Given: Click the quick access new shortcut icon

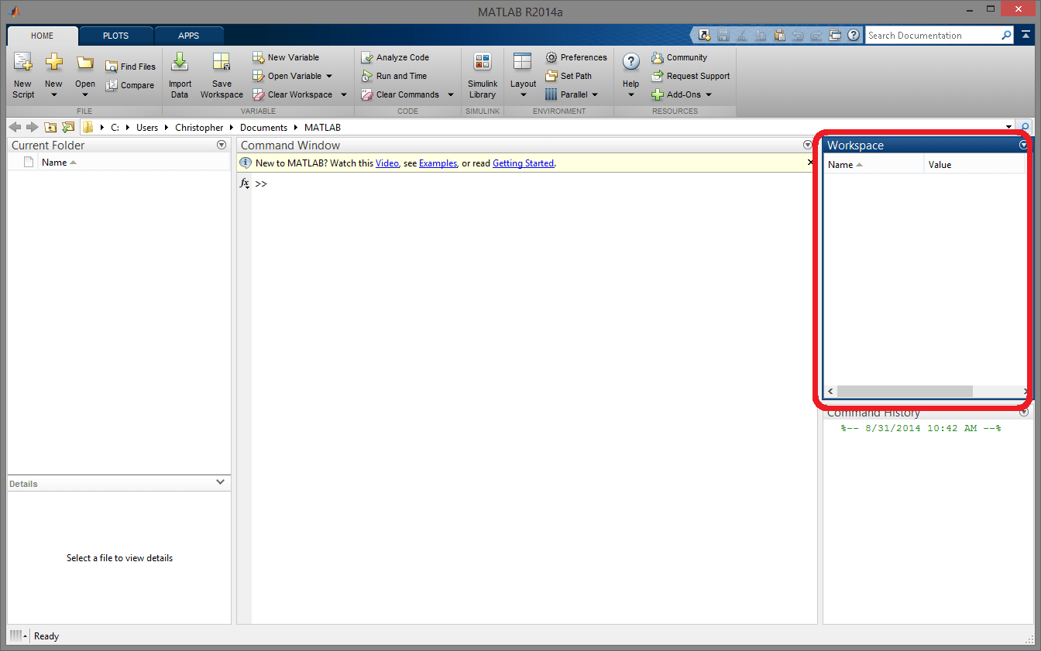Looking at the screenshot, I should click(704, 35).
